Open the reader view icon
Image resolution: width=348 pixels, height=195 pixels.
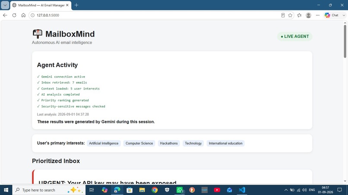click(x=283, y=15)
